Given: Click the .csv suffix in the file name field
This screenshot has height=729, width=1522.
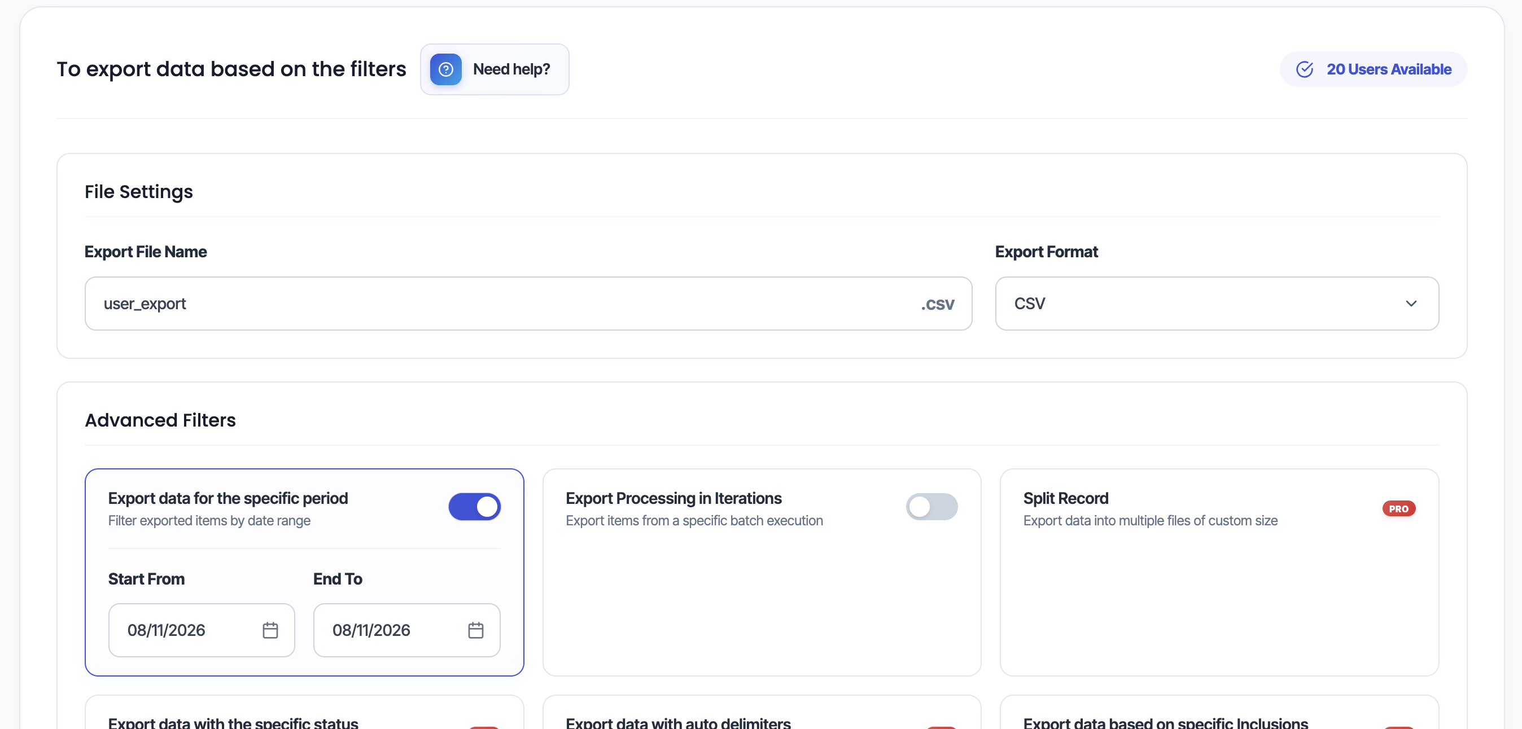Looking at the screenshot, I should click(x=937, y=304).
